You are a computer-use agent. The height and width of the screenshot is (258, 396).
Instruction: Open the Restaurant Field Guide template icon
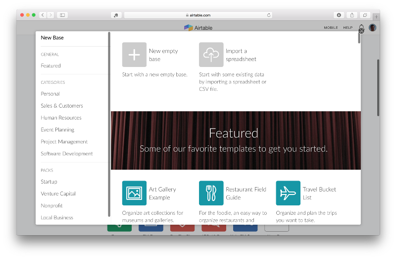211,193
